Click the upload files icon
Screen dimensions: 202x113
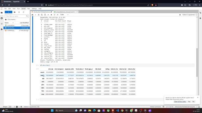coord(19,12)
